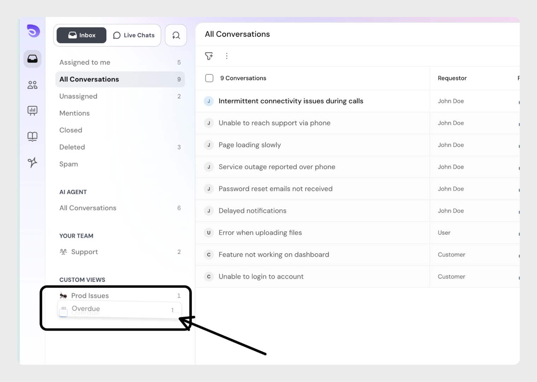Open the Support team inbox
Viewport: 537px width, 382px height.
84,252
